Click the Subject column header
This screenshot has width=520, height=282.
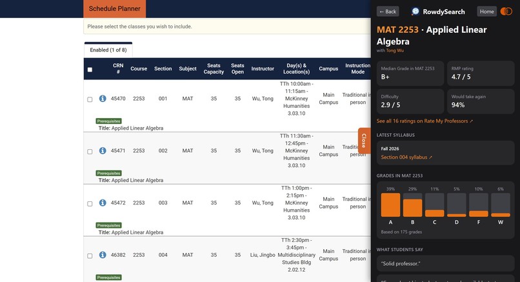coord(188,68)
